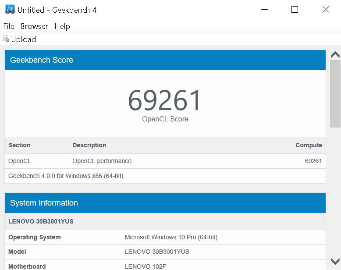This screenshot has width=341, height=270.
Task: Click the vertical scrollbar thumb
Action: pyautogui.click(x=335, y=94)
